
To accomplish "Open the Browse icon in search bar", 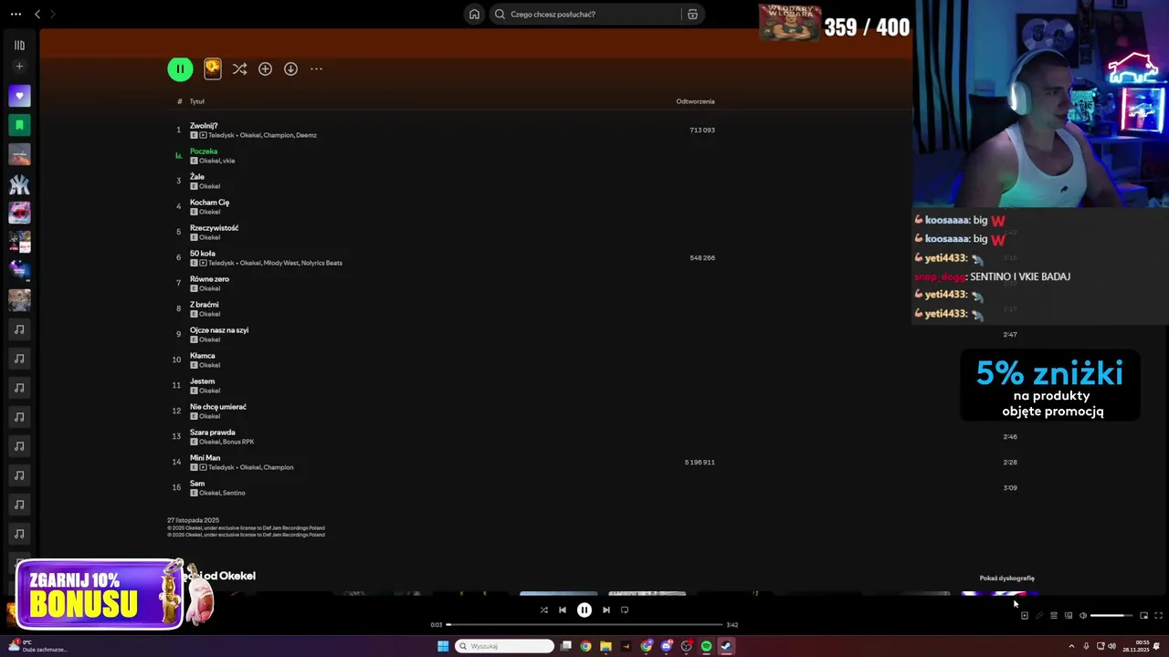I will tap(692, 14).
